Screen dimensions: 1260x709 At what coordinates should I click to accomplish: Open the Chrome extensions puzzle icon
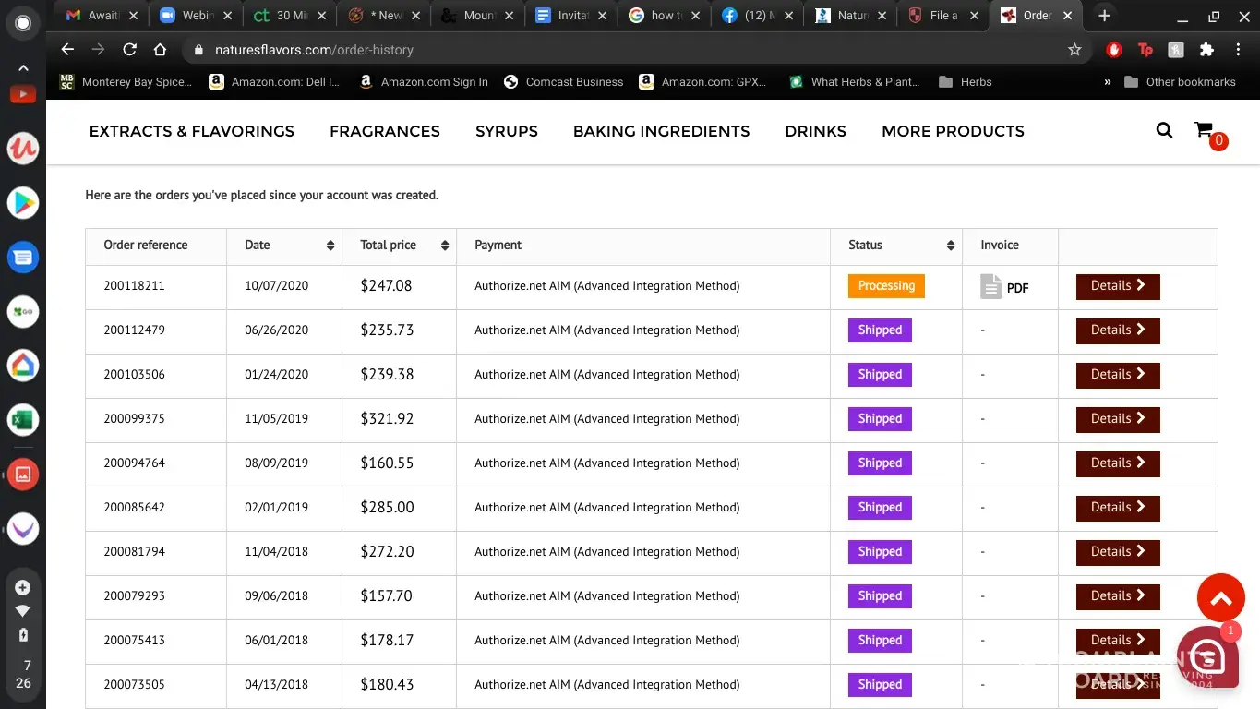1206,50
